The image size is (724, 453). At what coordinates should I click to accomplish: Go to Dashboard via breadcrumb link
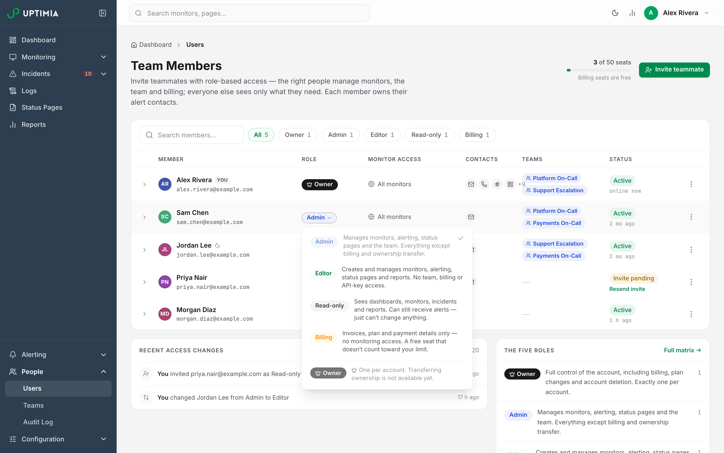[155, 45]
